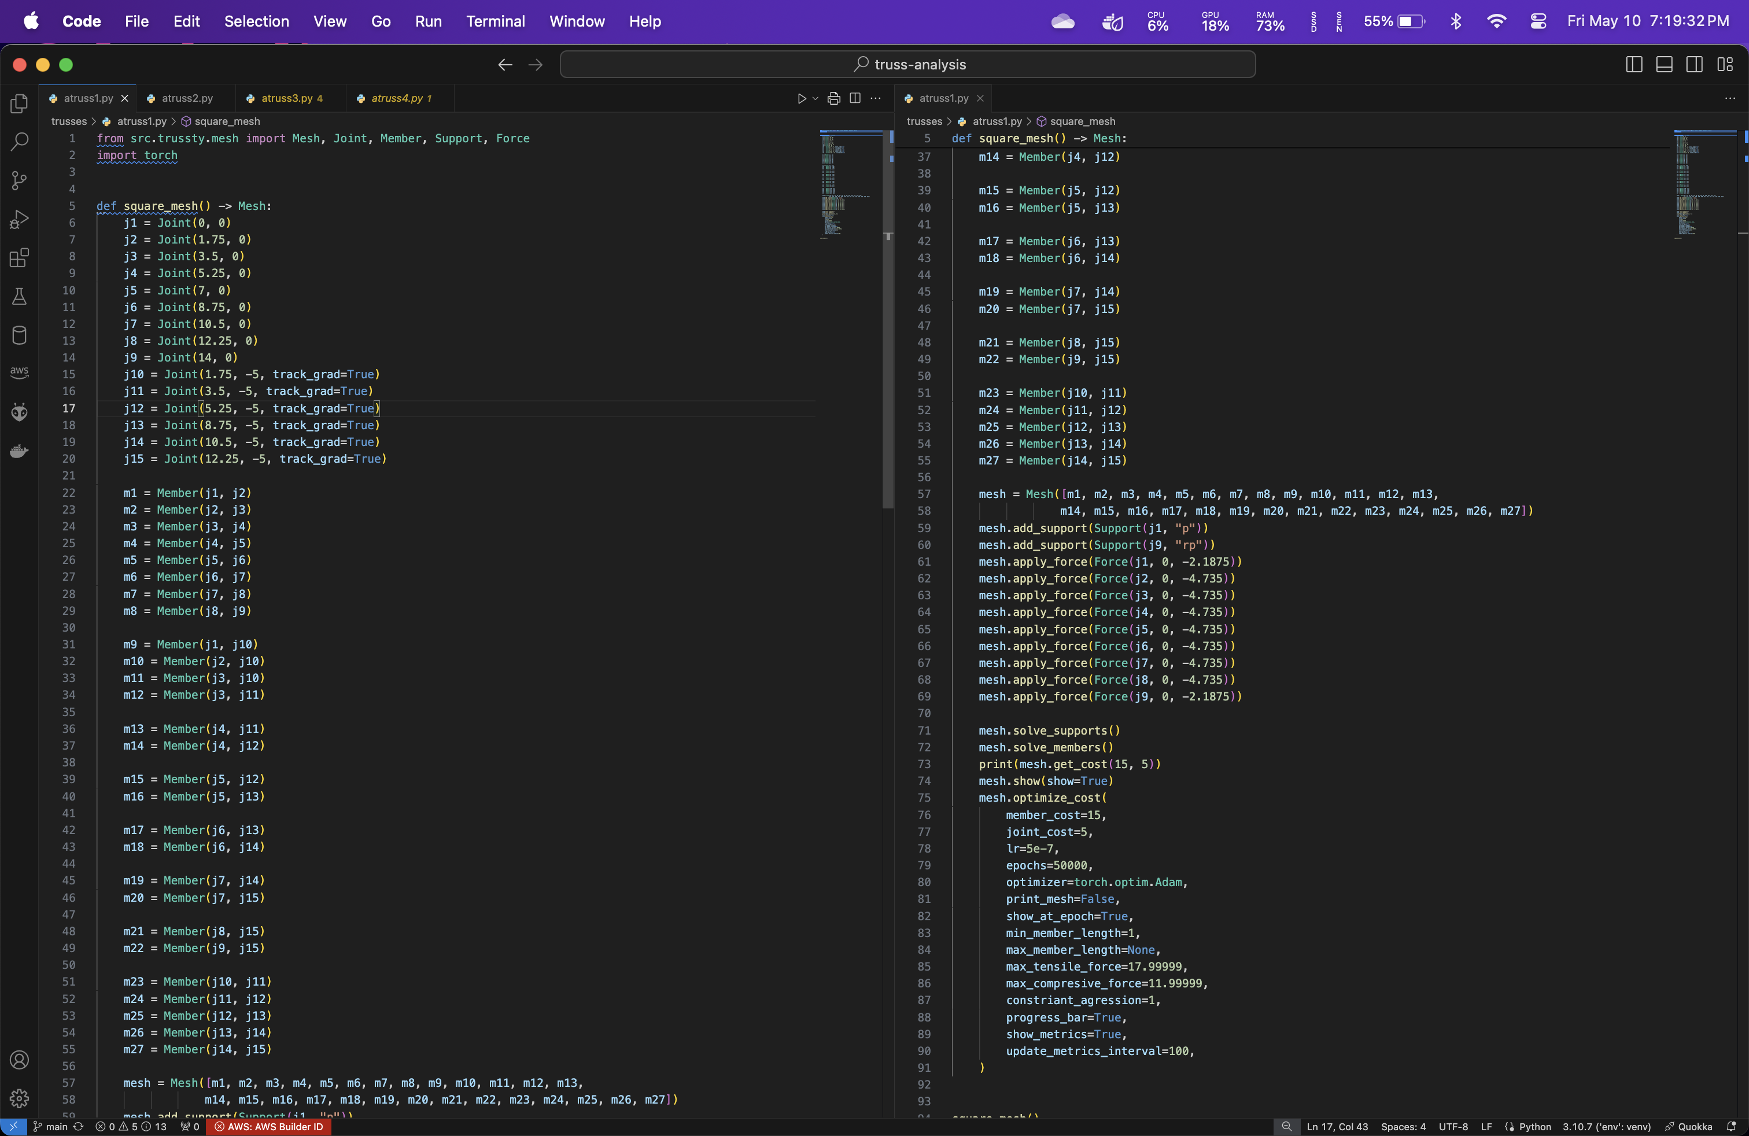Click the print icon in editor toolbar

[x=833, y=98]
